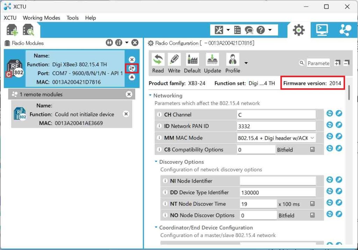Show info for MM MAC Mode
The width and height of the screenshot is (358, 250).
tap(159, 138)
